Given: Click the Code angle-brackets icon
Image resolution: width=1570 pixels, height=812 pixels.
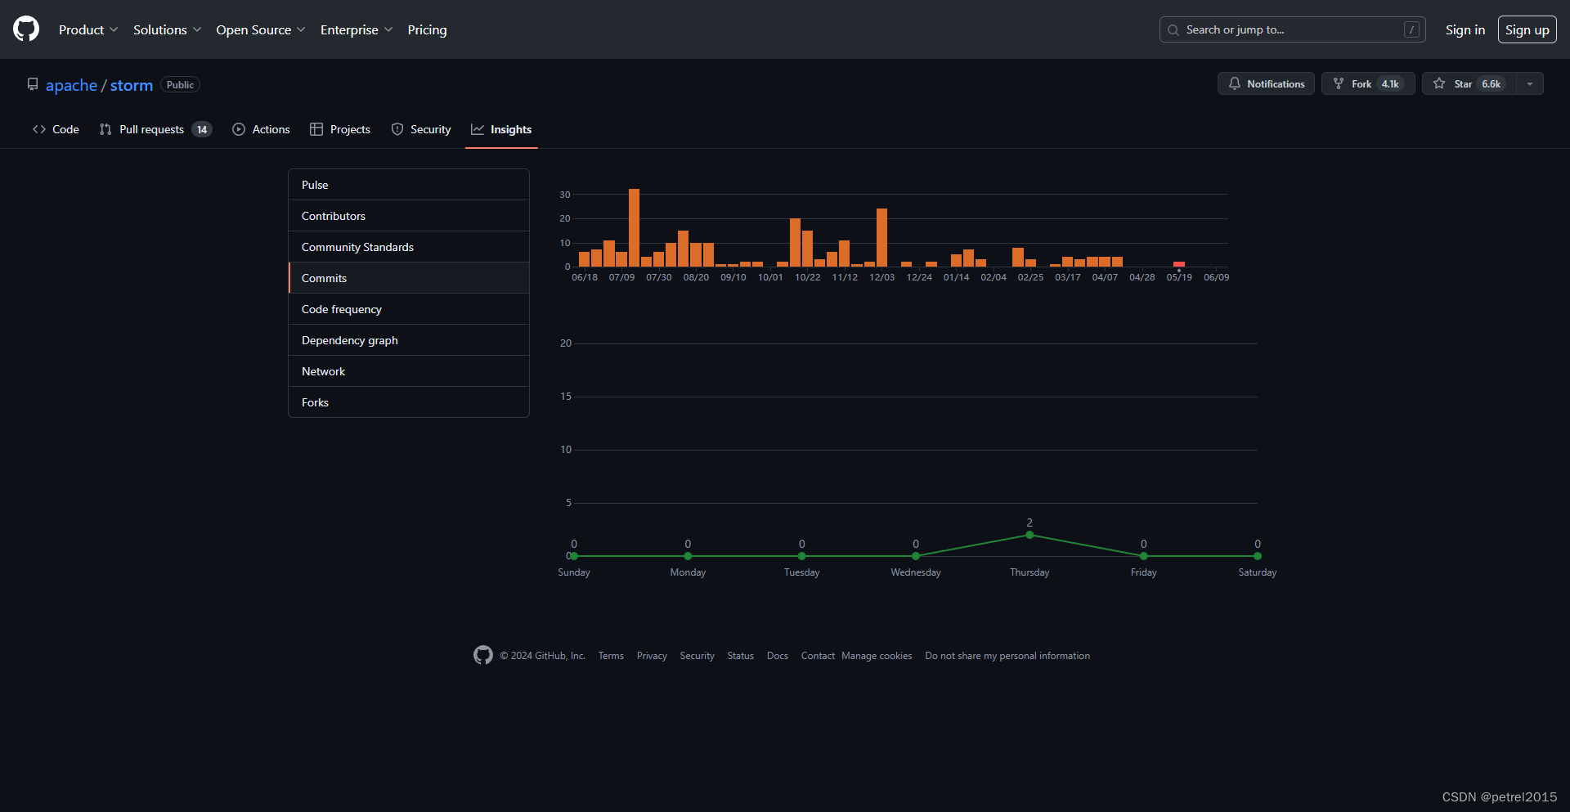Looking at the screenshot, I should pyautogui.click(x=39, y=129).
